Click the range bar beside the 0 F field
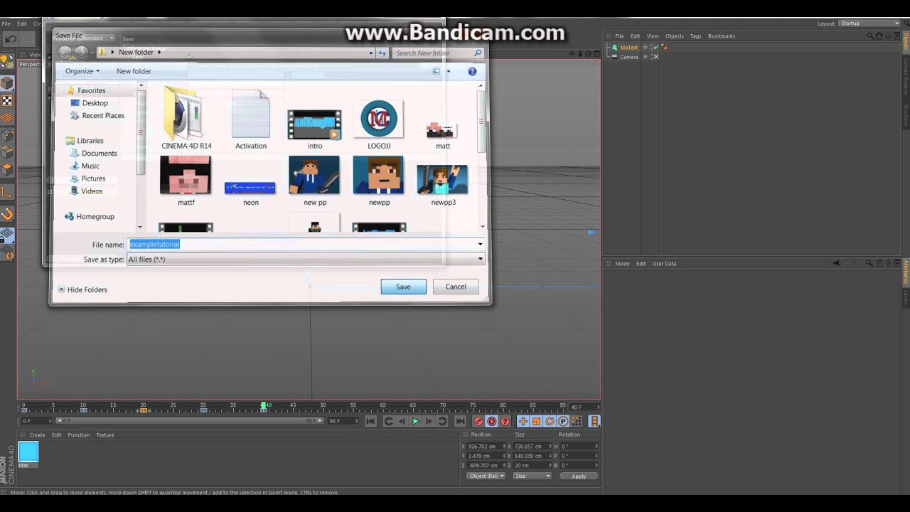910x512 pixels. [x=188, y=421]
